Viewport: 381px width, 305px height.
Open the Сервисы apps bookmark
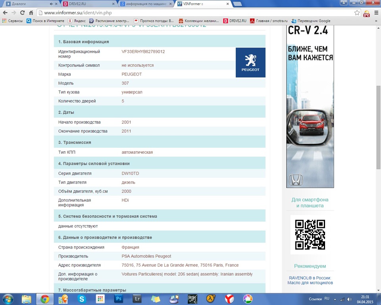tap(12, 21)
